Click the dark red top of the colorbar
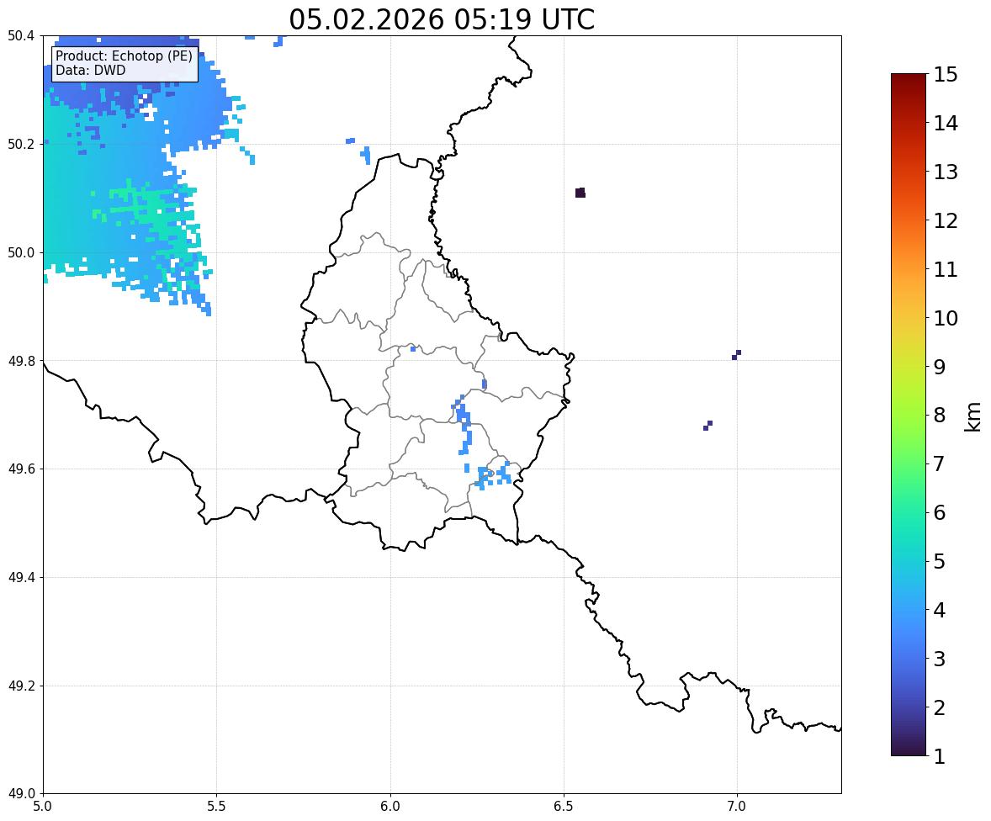991x821 pixels. 909,81
